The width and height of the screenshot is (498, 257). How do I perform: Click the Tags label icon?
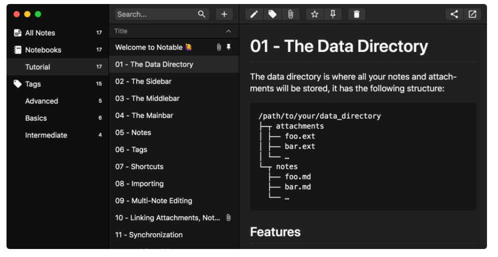point(18,84)
